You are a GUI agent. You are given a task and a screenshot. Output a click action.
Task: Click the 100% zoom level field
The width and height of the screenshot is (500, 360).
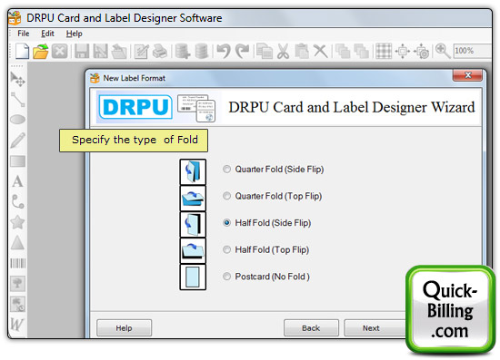coord(472,51)
